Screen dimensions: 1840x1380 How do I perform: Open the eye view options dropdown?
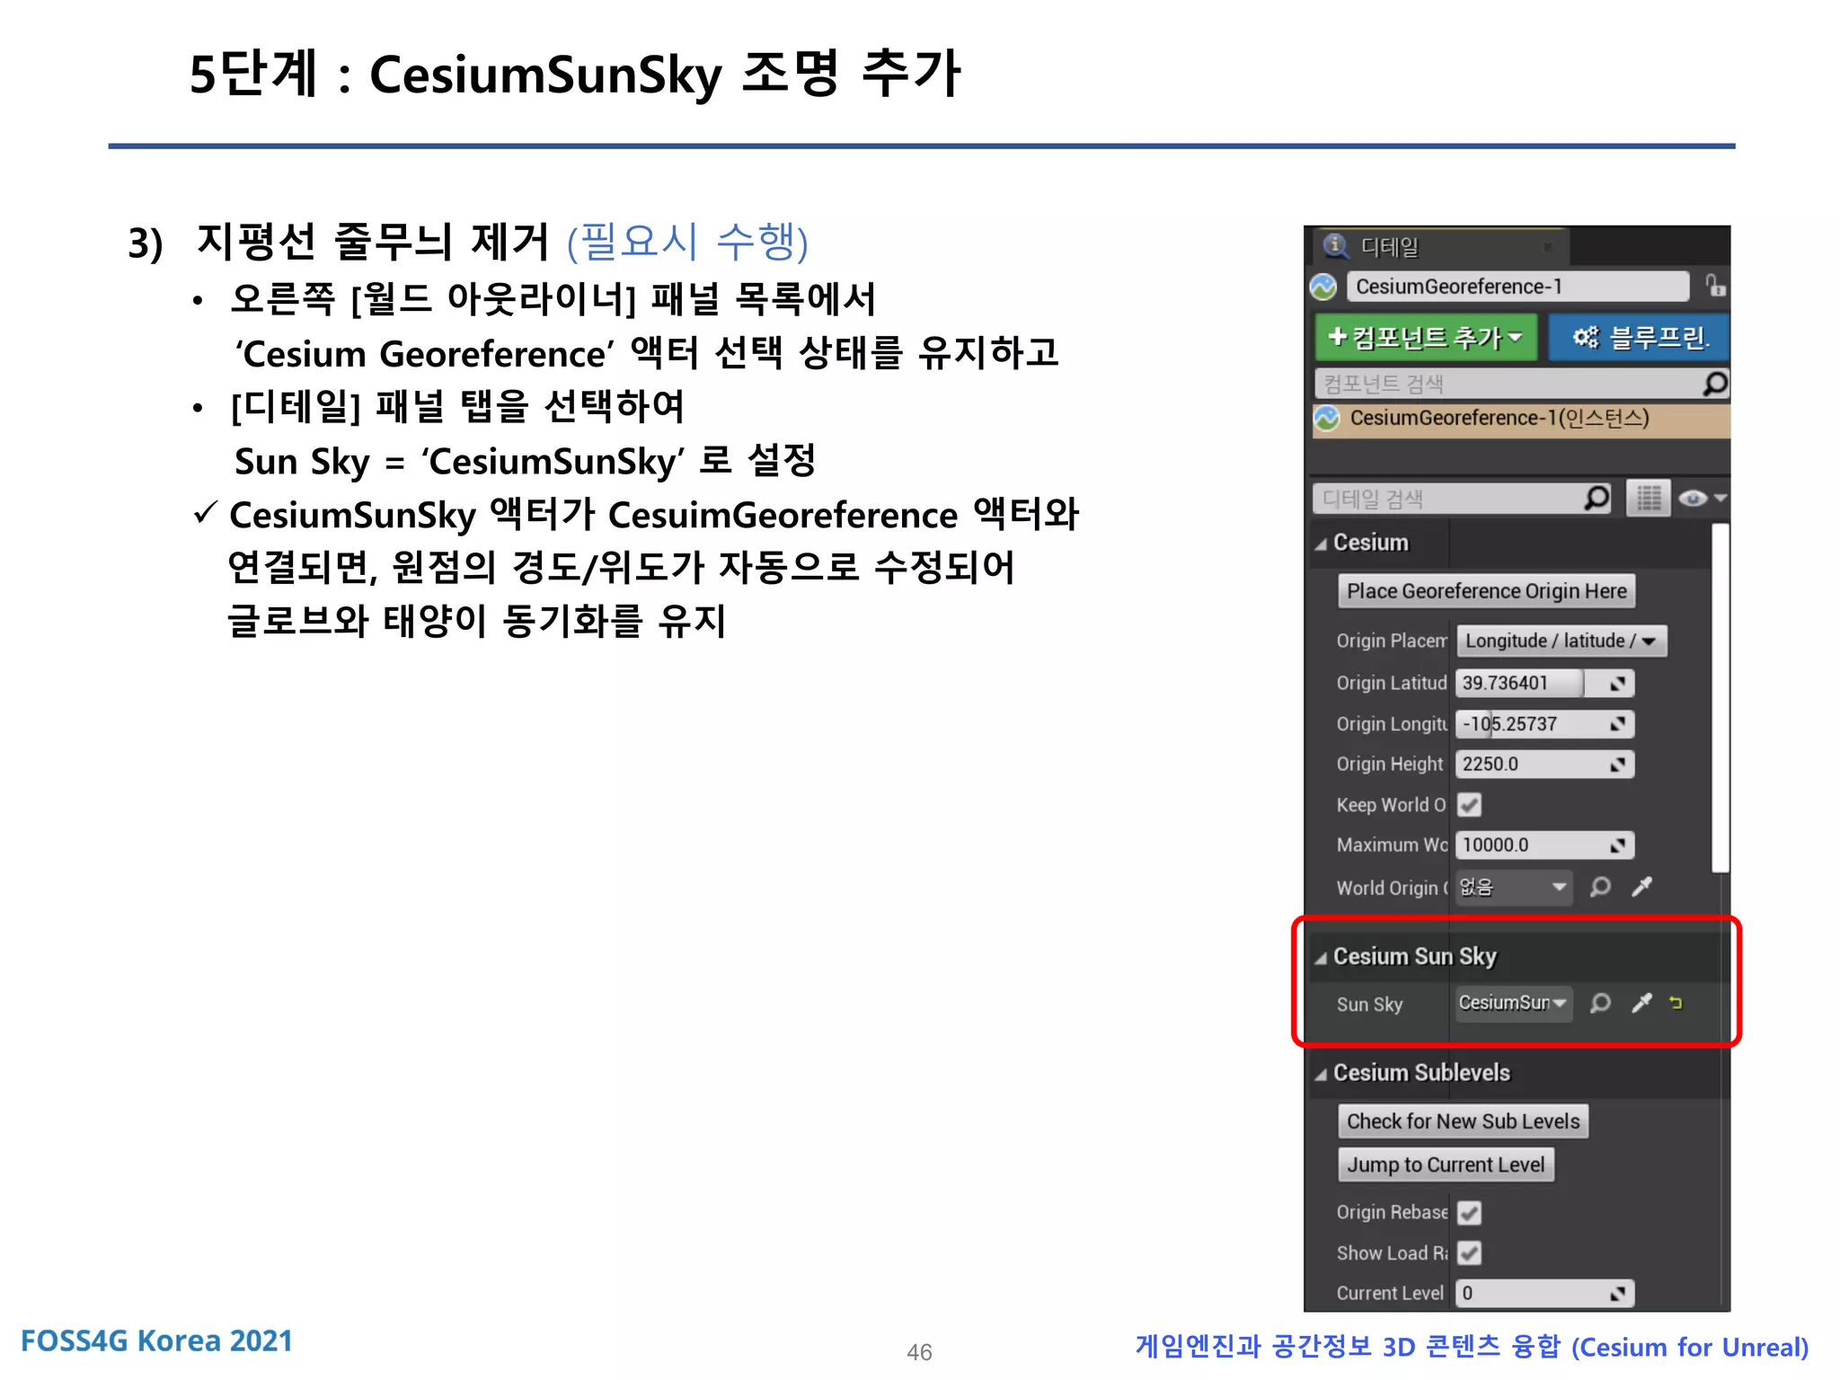tap(1702, 498)
